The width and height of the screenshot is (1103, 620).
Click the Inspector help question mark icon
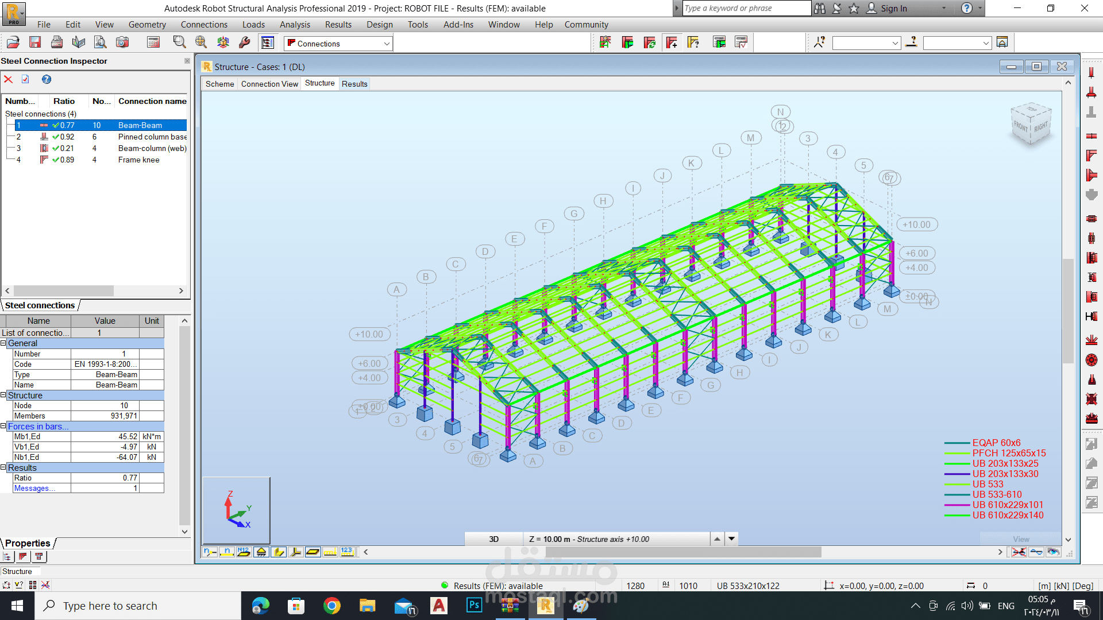[47, 79]
